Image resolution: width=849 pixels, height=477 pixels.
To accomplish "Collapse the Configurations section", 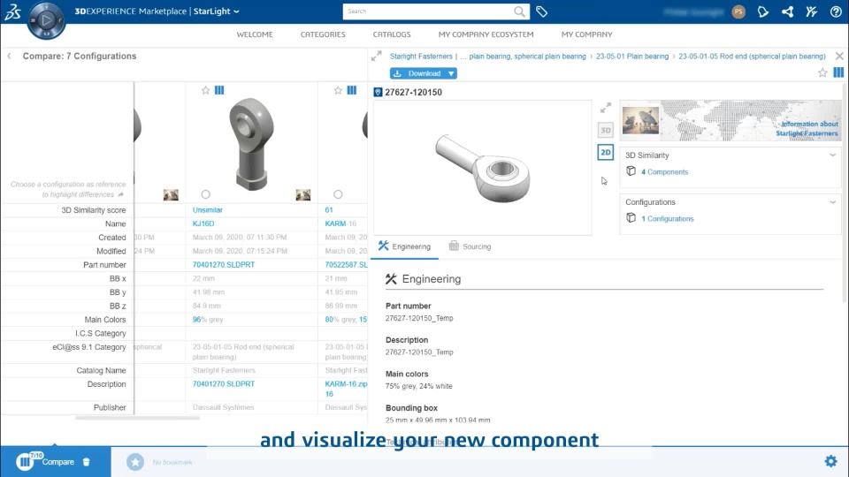I will point(832,202).
